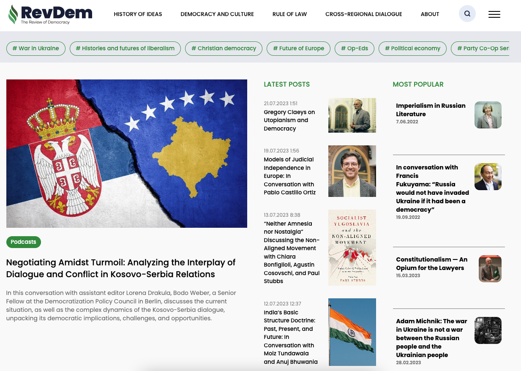Click the Francis Fukuyama portrait thumbnail
Screen dimensions: 521x371
click(x=488, y=177)
